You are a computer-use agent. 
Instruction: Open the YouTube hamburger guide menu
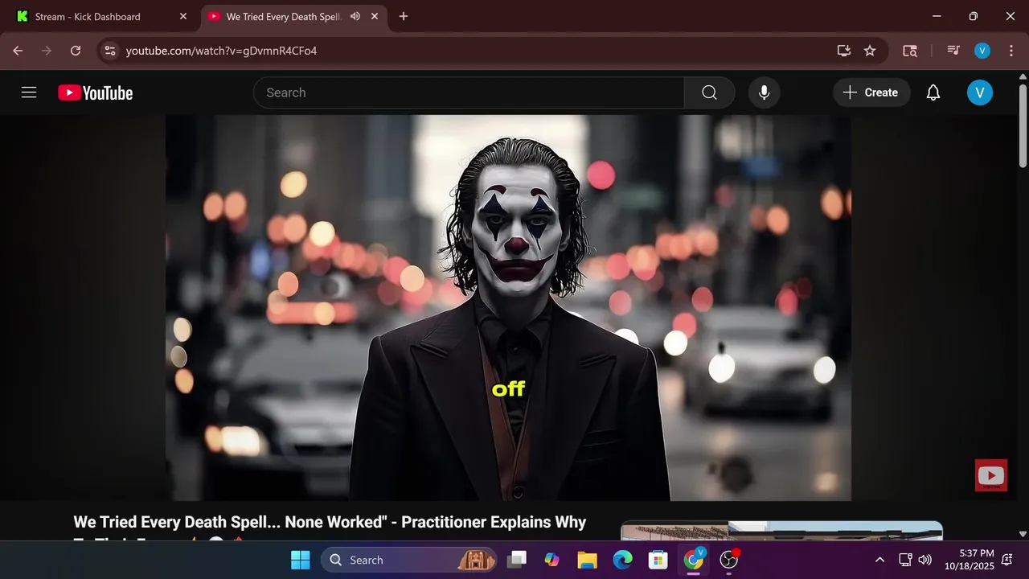pos(29,92)
